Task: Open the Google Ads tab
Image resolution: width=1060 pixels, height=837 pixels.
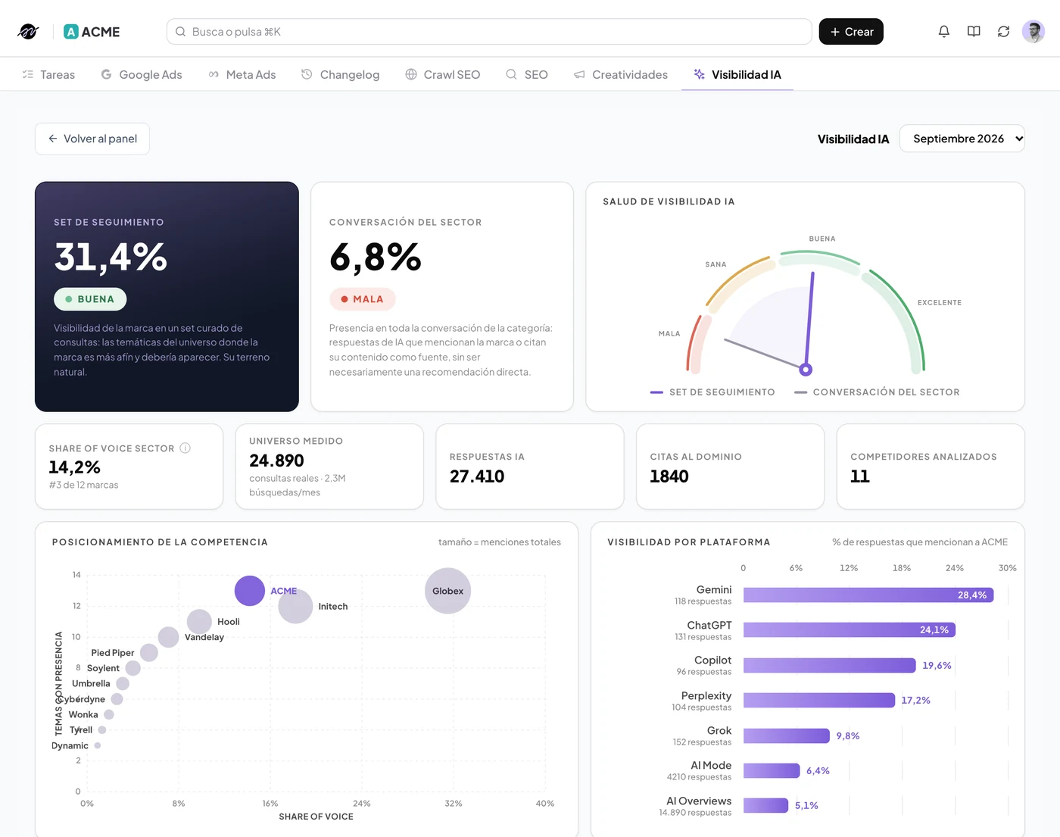Action: [142, 74]
